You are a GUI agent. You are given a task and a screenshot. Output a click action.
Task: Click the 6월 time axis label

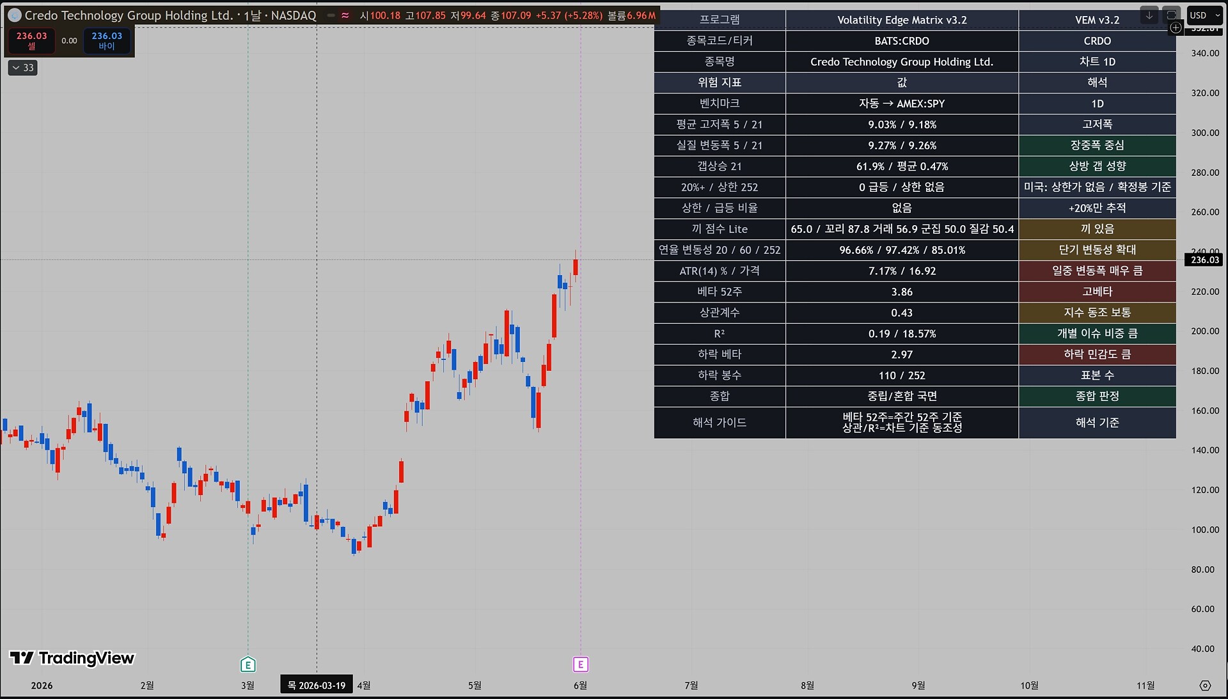coord(580,686)
